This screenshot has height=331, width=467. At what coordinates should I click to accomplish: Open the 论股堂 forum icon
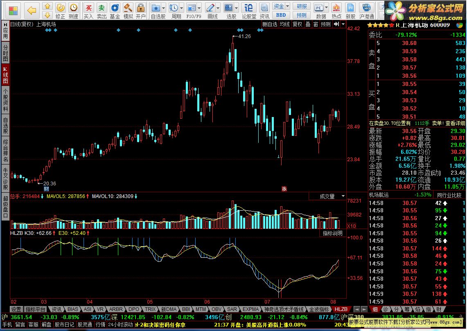coord(249,11)
